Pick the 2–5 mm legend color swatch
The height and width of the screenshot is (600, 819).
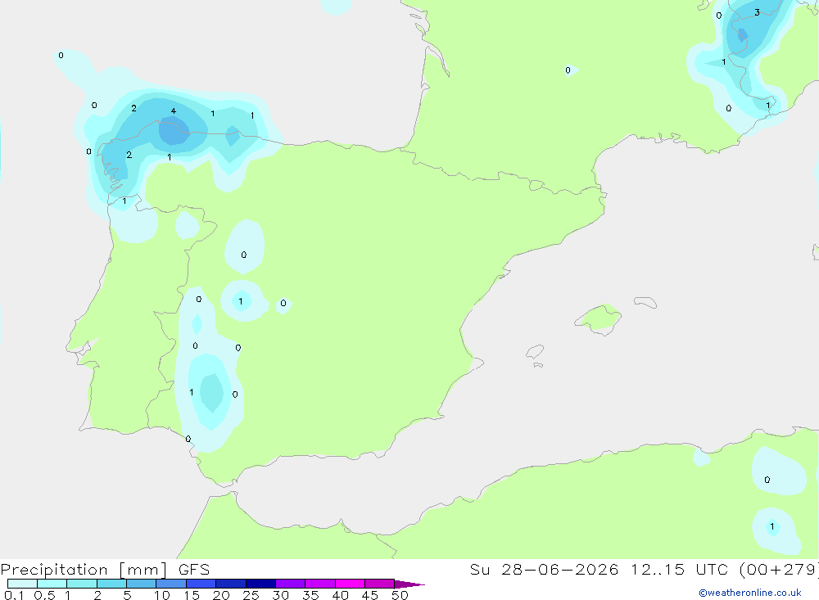pos(111,584)
